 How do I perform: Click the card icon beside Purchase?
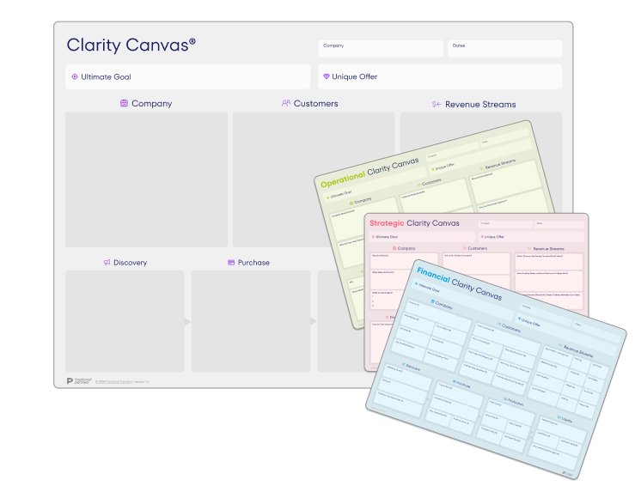(231, 262)
